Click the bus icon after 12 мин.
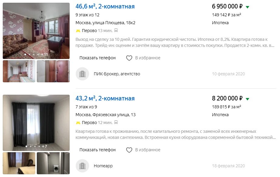 [x=116, y=123]
